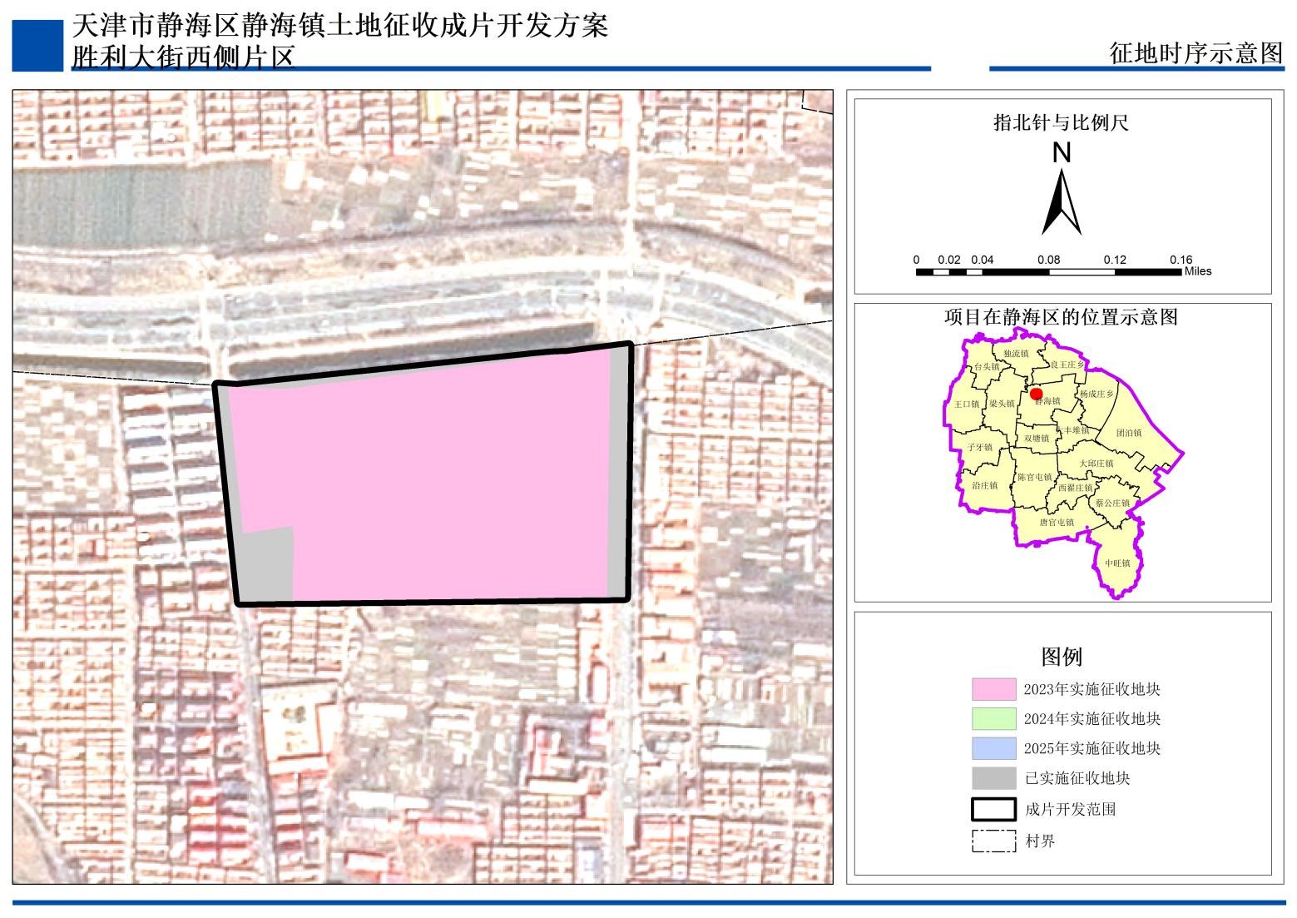Click the 2023年实施征收地块 legend label
This screenshot has height=918, width=1297.
1092,689
